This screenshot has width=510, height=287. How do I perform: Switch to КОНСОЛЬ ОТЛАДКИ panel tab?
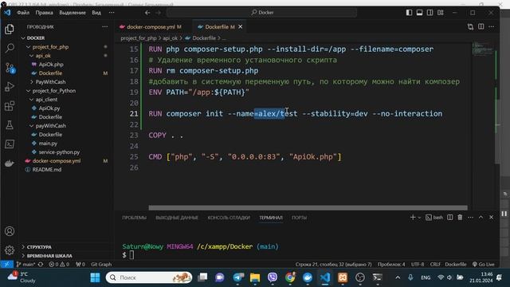(x=229, y=218)
